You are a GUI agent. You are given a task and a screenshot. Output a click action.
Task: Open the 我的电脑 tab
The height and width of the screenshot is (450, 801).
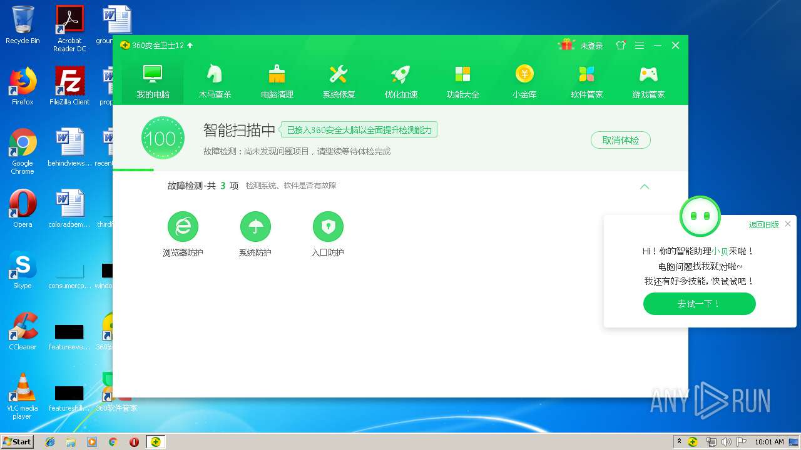[x=153, y=81]
